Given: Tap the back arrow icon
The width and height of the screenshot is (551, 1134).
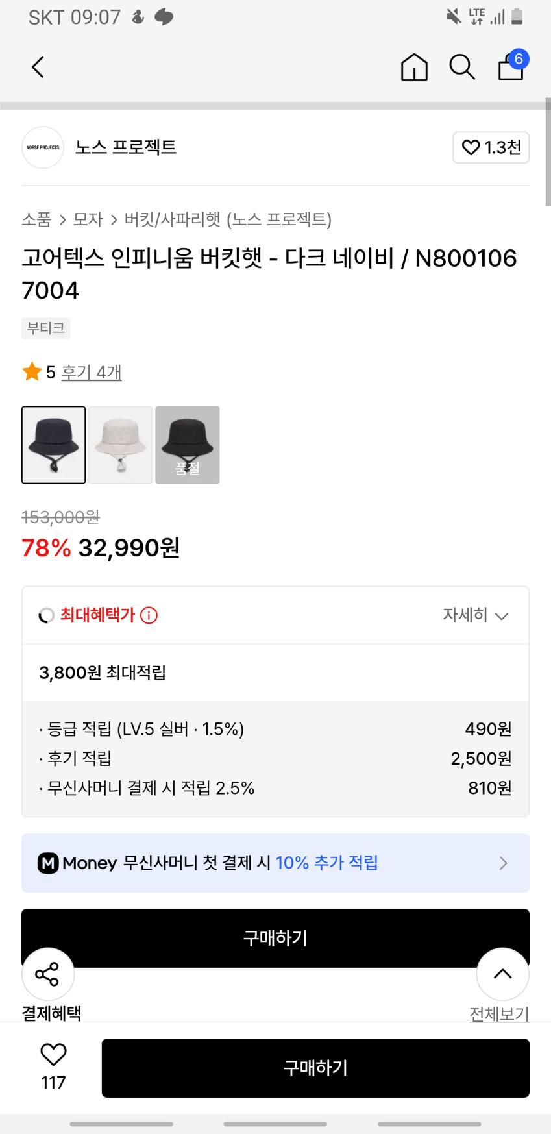Looking at the screenshot, I should pos(38,67).
